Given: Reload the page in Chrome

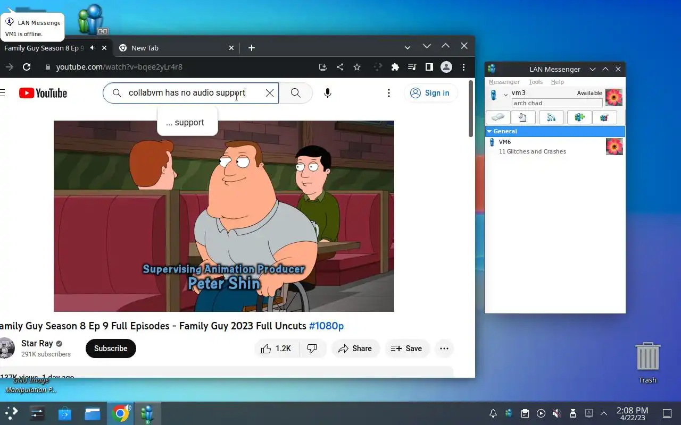Looking at the screenshot, I should tap(27, 67).
